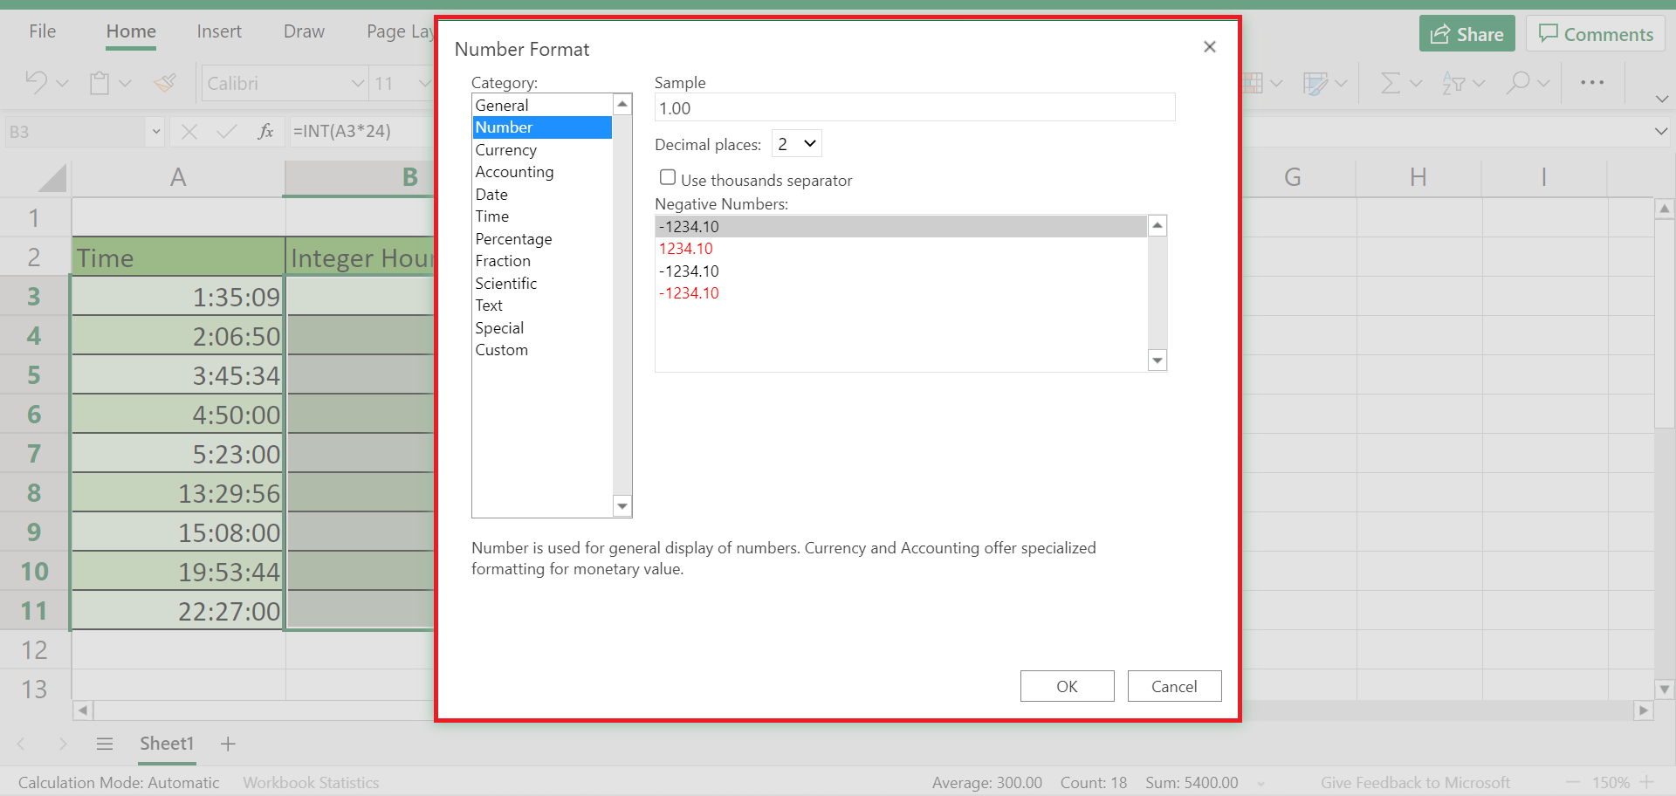Open the Sheet1 worksheet tab
This screenshot has width=1676, height=796.
pos(167,744)
